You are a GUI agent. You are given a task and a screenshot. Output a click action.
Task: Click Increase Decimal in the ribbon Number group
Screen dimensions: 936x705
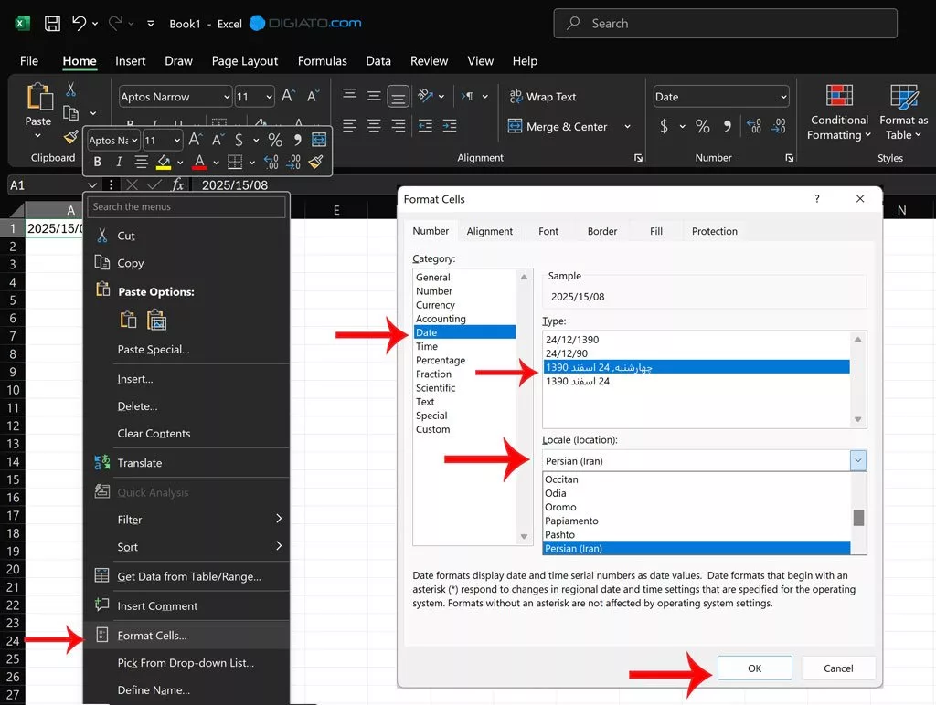click(754, 126)
